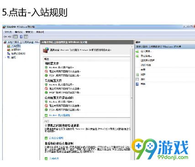
Task: Click the back arrow toolbar button
Action: pyautogui.click(x=5, y=37)
